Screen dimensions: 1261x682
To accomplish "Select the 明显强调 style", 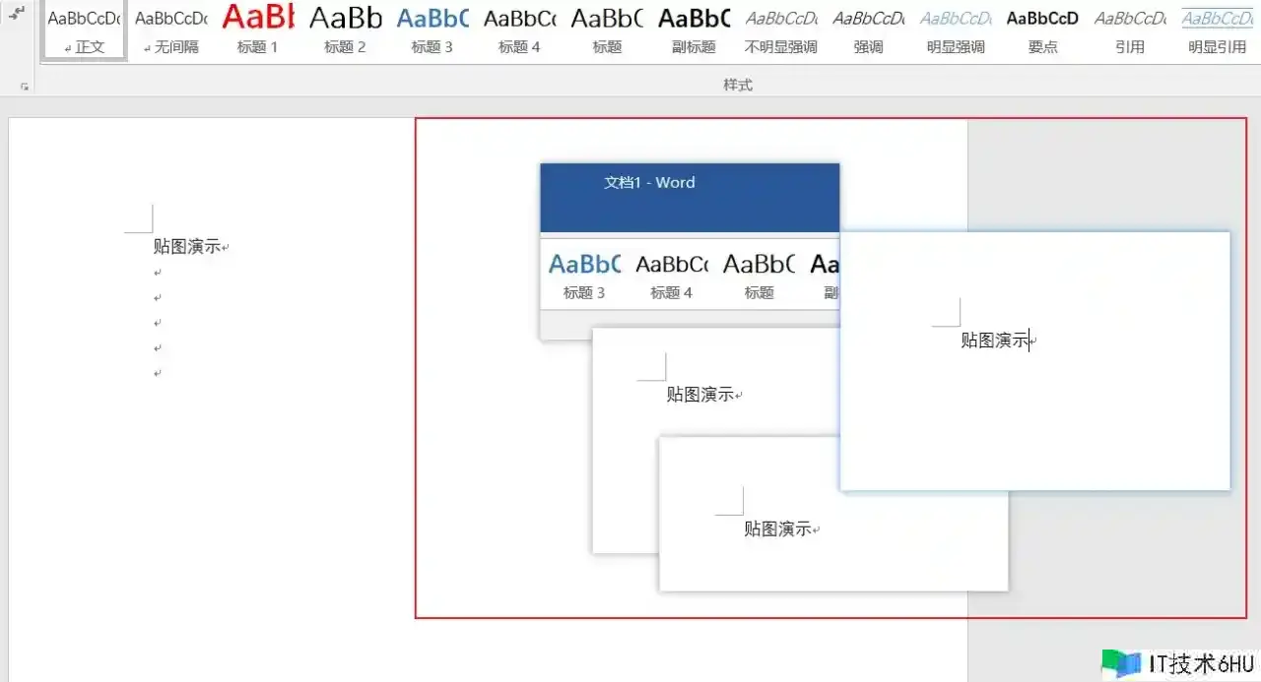I will coord(955,30).
